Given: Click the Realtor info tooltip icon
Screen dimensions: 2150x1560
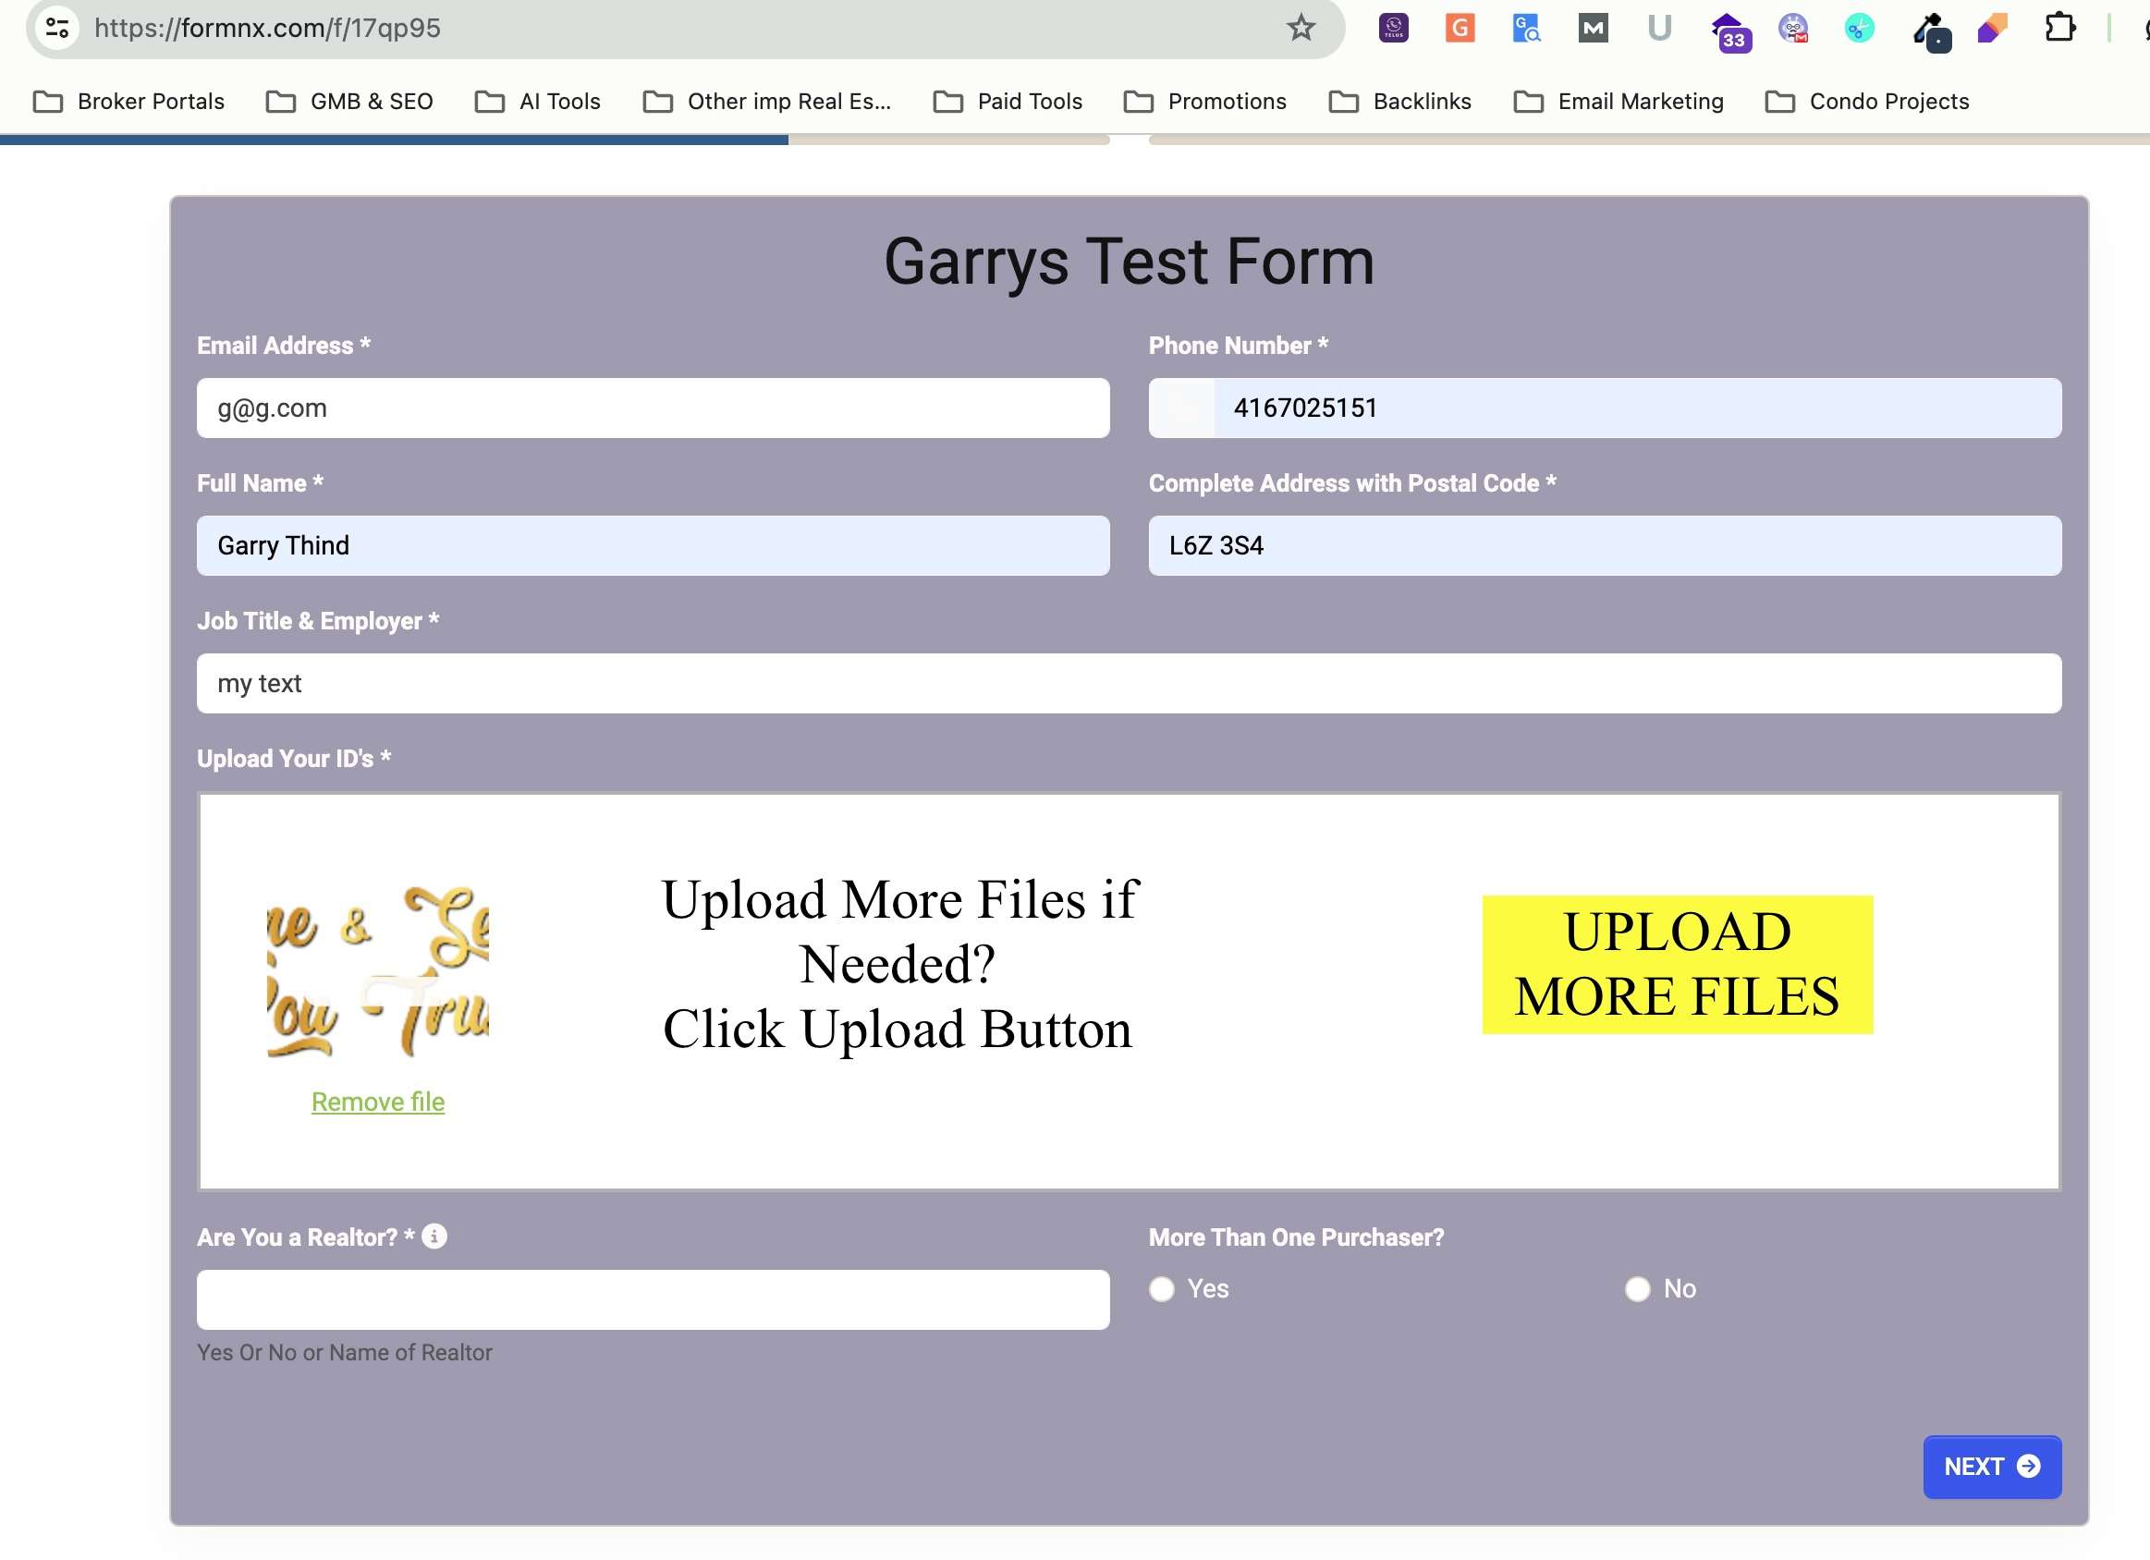Looking at the screenshot, I should click(434, 1236).
